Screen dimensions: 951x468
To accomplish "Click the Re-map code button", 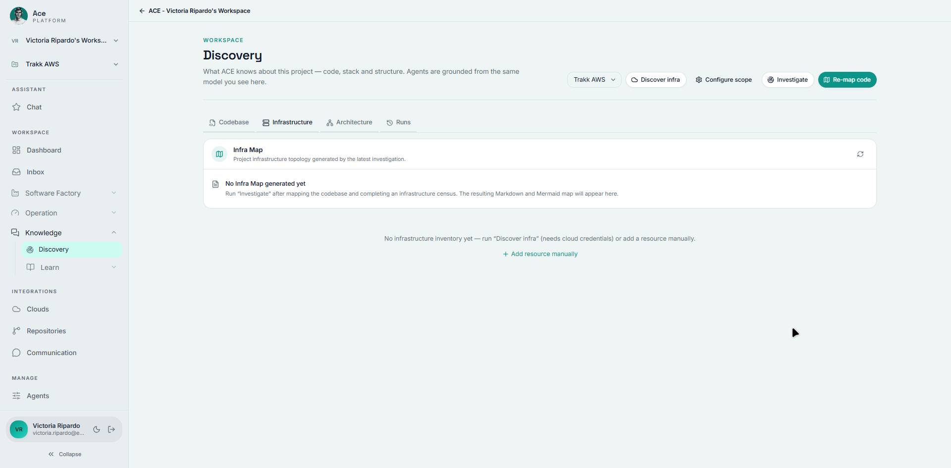I will (847, 80).
